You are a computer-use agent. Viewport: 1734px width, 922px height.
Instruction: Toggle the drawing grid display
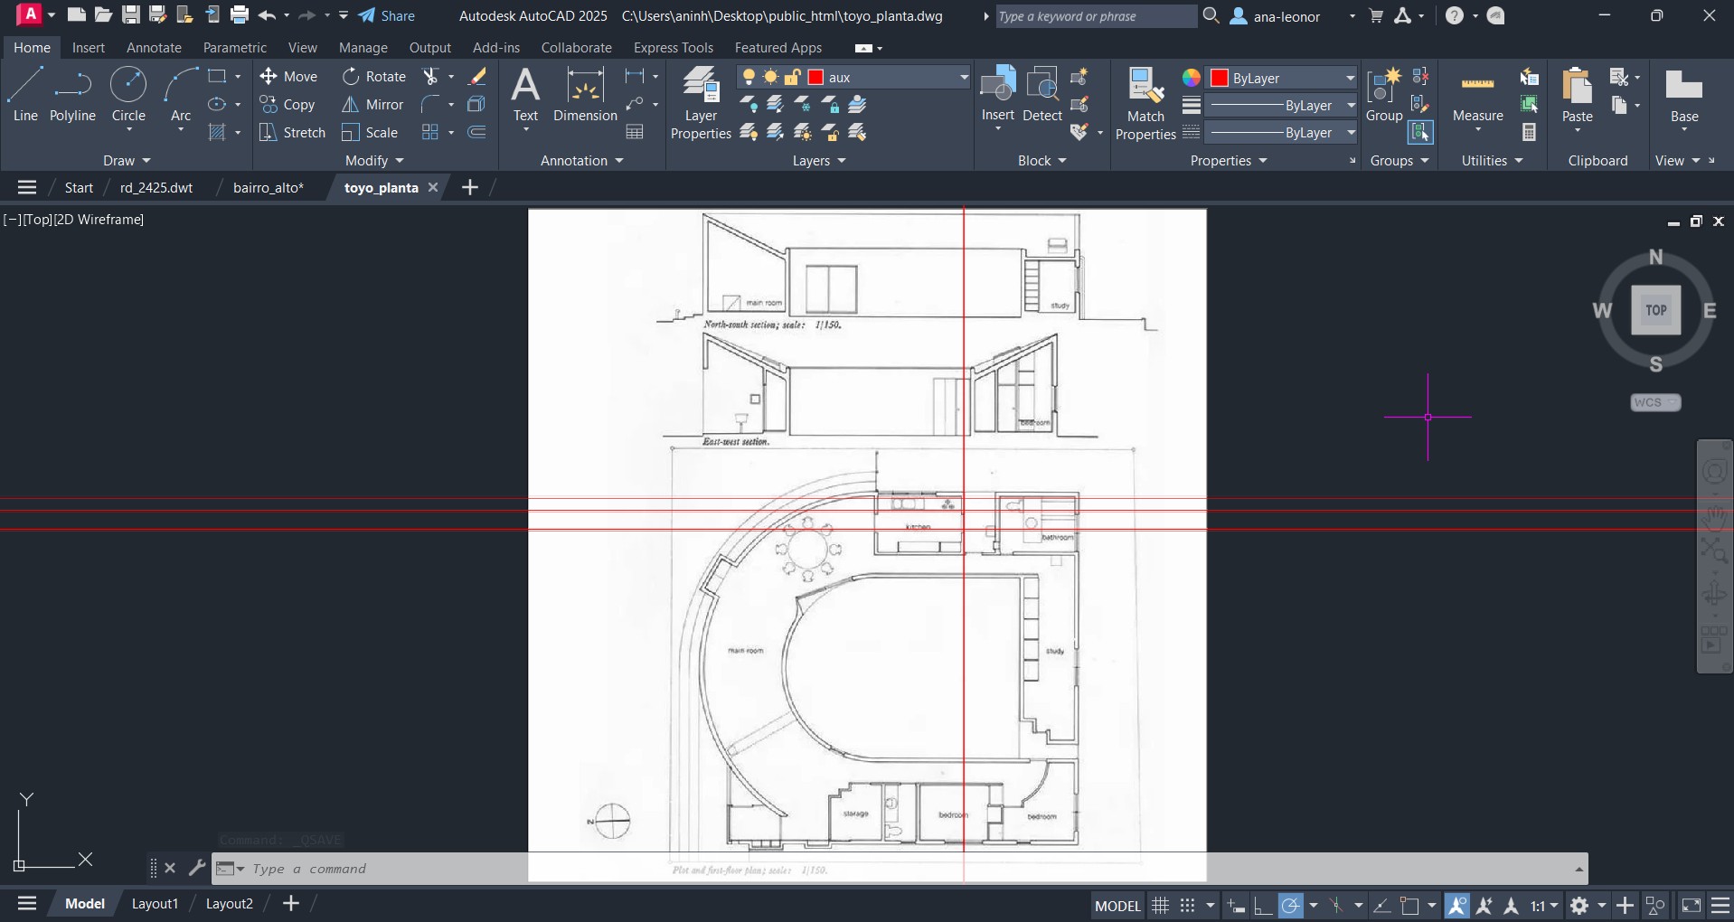click(1160, 905)
